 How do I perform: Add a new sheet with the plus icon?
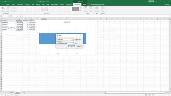click(24, 93)
